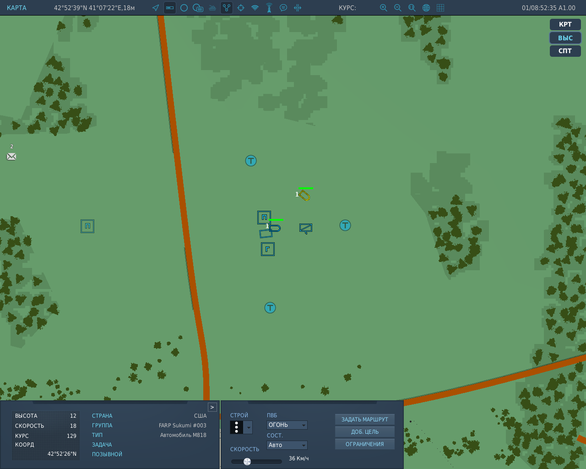Click the ВЫСОТА value 12
This screenshot has width=586, height=469.
[73, 416]
